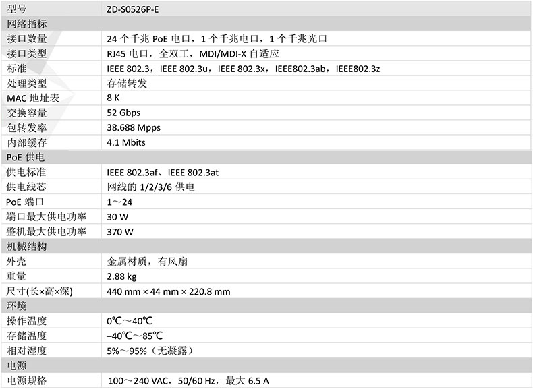This screenshot has height=389, width=533.
Task: Select the 52 Gbps switching capacity value
Action: (x=124, y=113)
